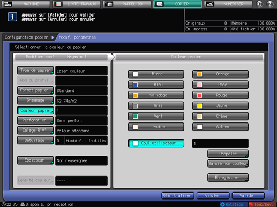Click the Non renseignée value field
This screenshot has width=277, height=207.
point(81,160)
